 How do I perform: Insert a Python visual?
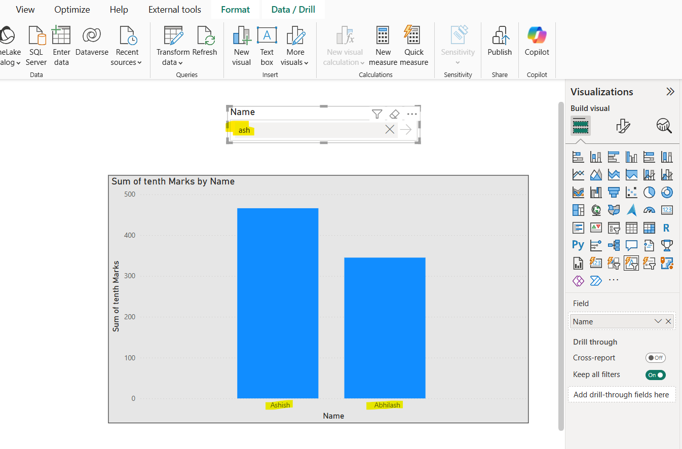(x=578, y=245)
